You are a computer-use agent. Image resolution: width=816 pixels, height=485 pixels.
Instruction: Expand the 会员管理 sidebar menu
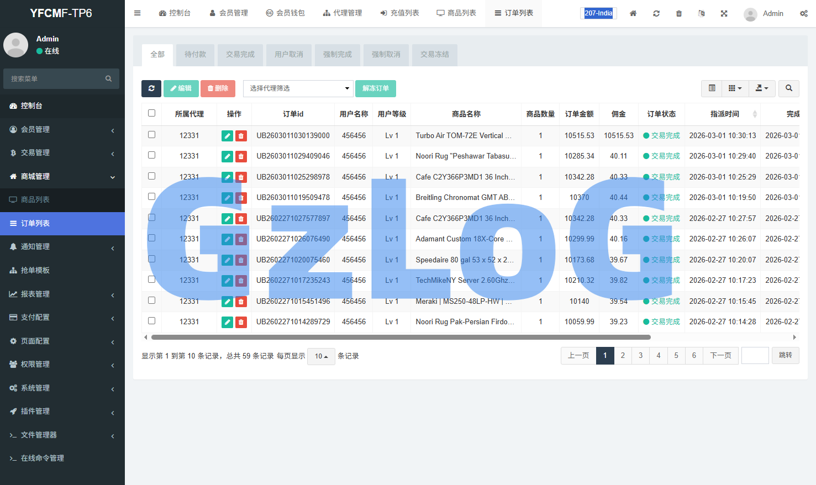62,129
